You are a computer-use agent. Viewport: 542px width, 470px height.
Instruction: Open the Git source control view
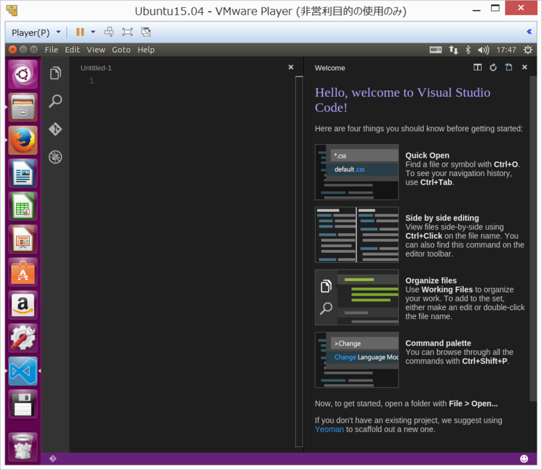(x=56, y=129)
